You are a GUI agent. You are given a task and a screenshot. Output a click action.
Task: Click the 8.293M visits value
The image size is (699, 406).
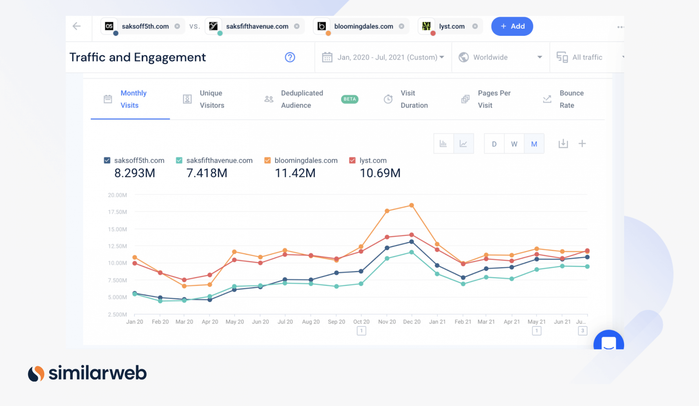tap(135, 173)
